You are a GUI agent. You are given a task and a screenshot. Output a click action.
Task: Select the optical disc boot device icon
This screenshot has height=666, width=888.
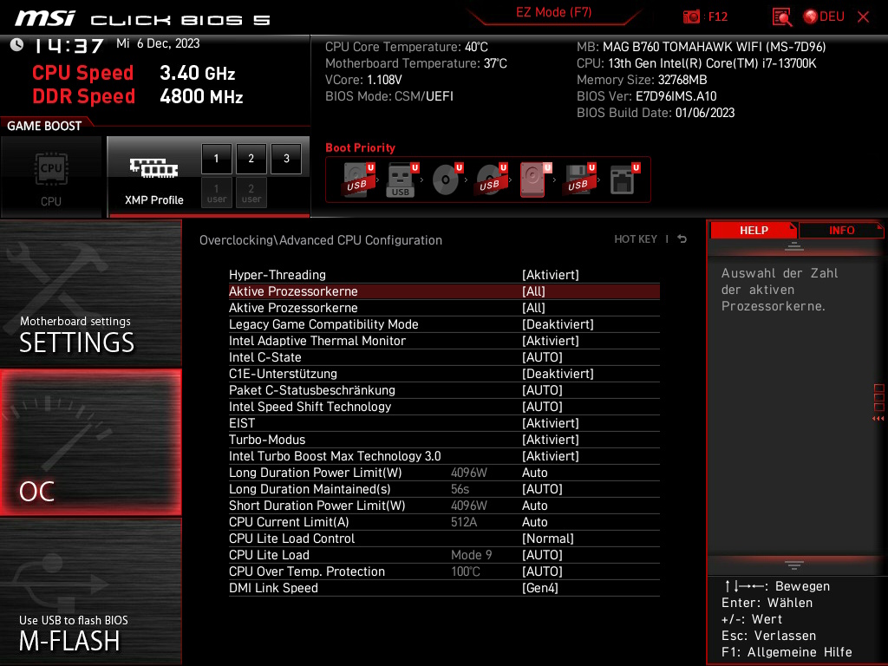tap(447, 180)
